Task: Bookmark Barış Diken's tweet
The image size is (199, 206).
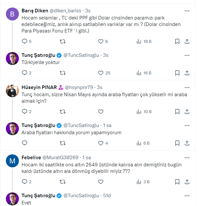Action: point(177,41)
